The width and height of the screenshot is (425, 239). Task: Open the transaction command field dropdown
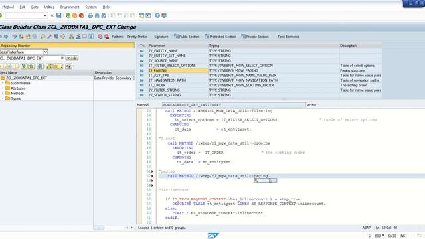pos(45,15)
